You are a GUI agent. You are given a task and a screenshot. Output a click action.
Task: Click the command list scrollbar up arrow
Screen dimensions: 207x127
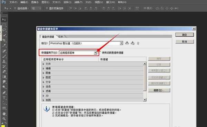[x=145, y=64]
